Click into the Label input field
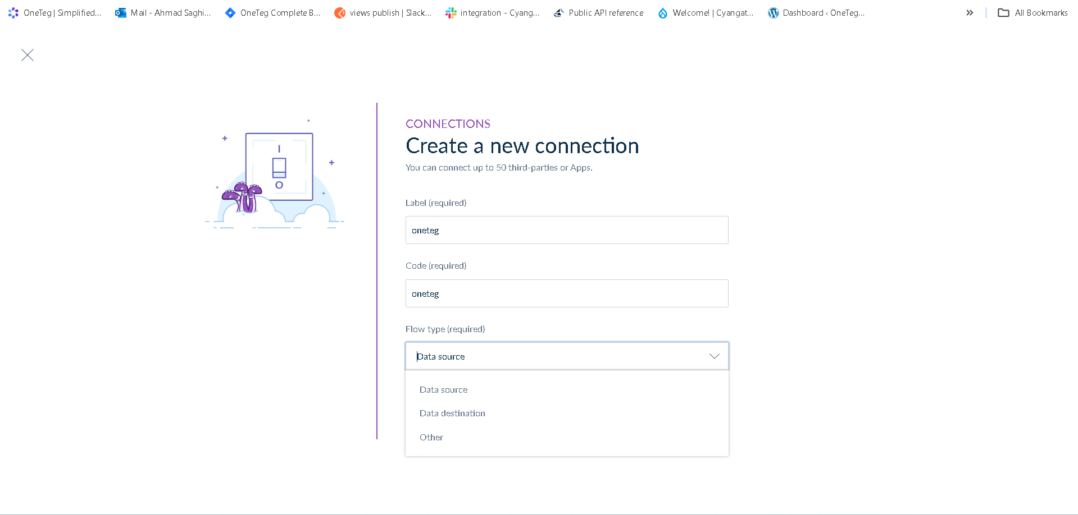1078x515 pixels. tap(566, 230)
